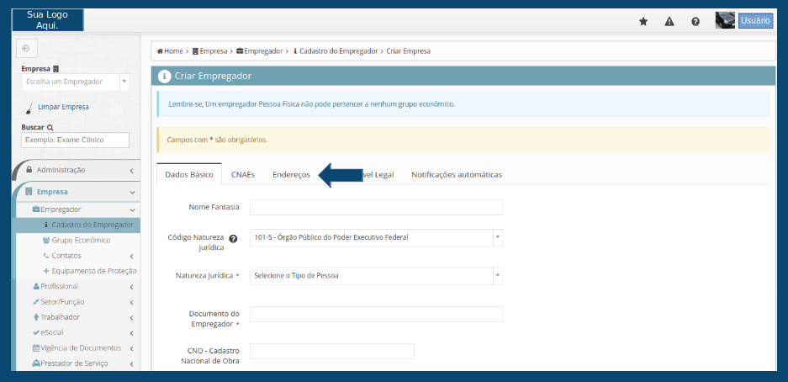Click the Limpar Empresa broom icon

click(x=29, y=108)
